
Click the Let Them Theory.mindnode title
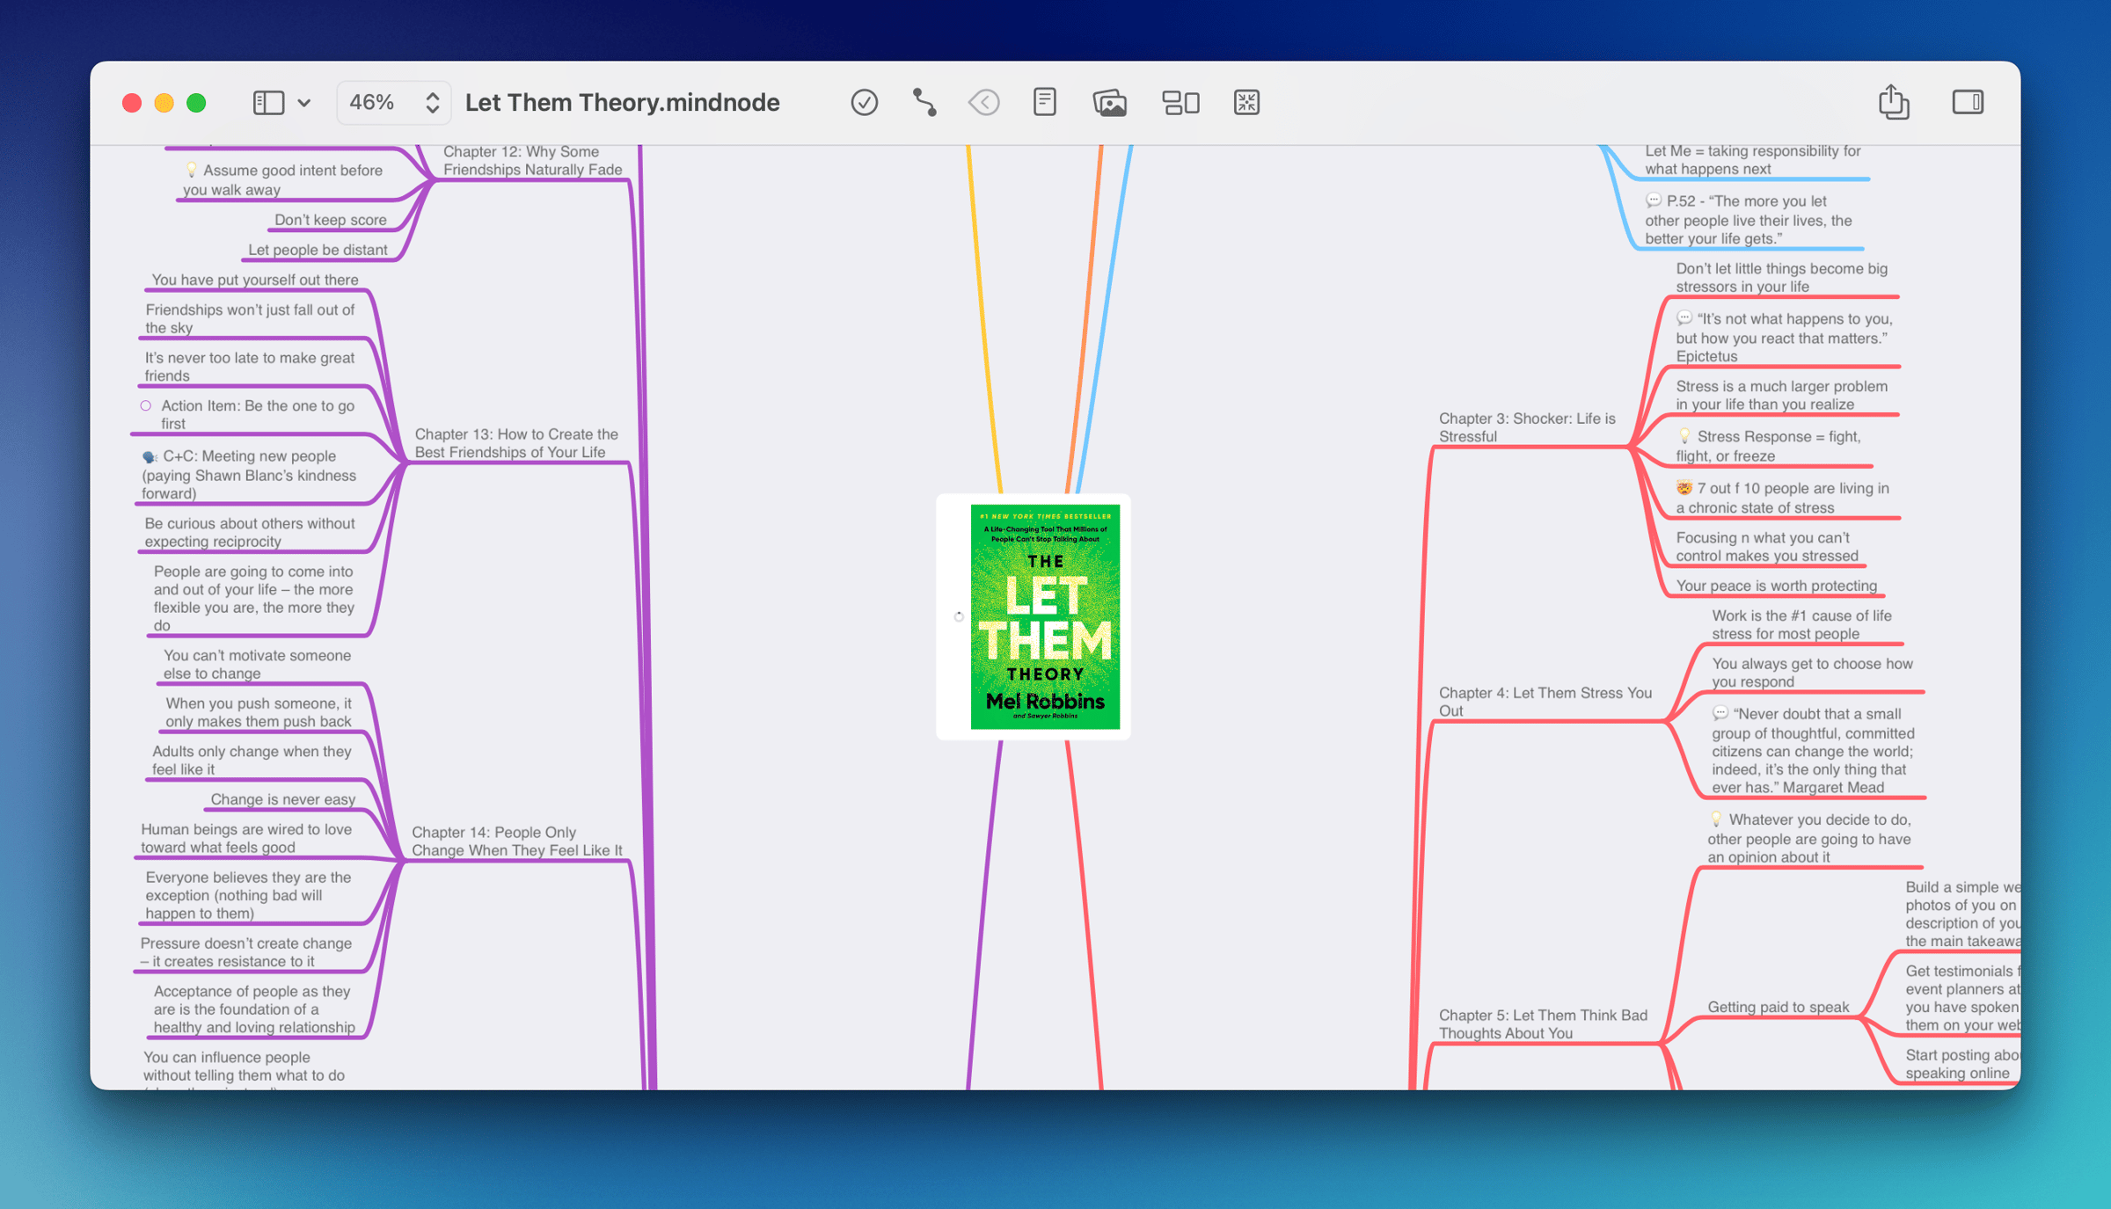622,103
